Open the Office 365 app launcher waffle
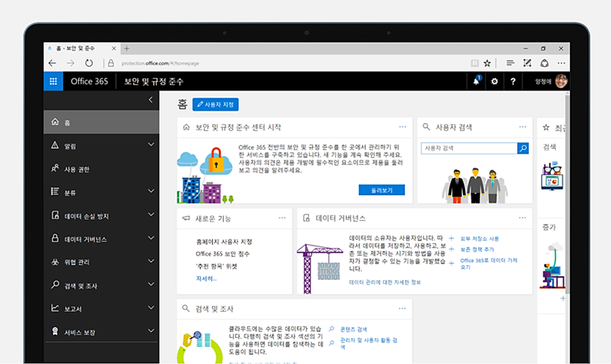 pyautogui.click(x=53, y=81)
